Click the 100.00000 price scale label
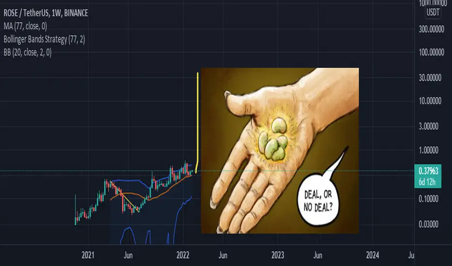 click(431, 52)
